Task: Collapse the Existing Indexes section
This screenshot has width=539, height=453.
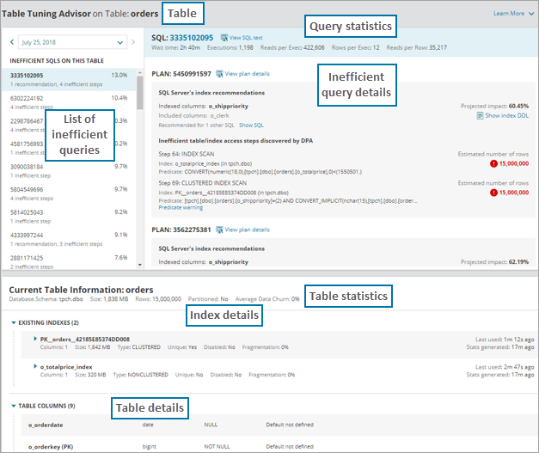Action: point(15,322)
